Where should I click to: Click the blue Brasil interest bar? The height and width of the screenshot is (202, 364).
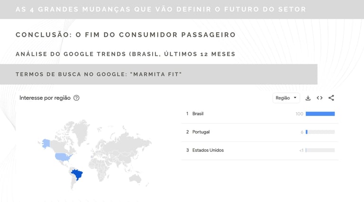click(x=320, y=114)
